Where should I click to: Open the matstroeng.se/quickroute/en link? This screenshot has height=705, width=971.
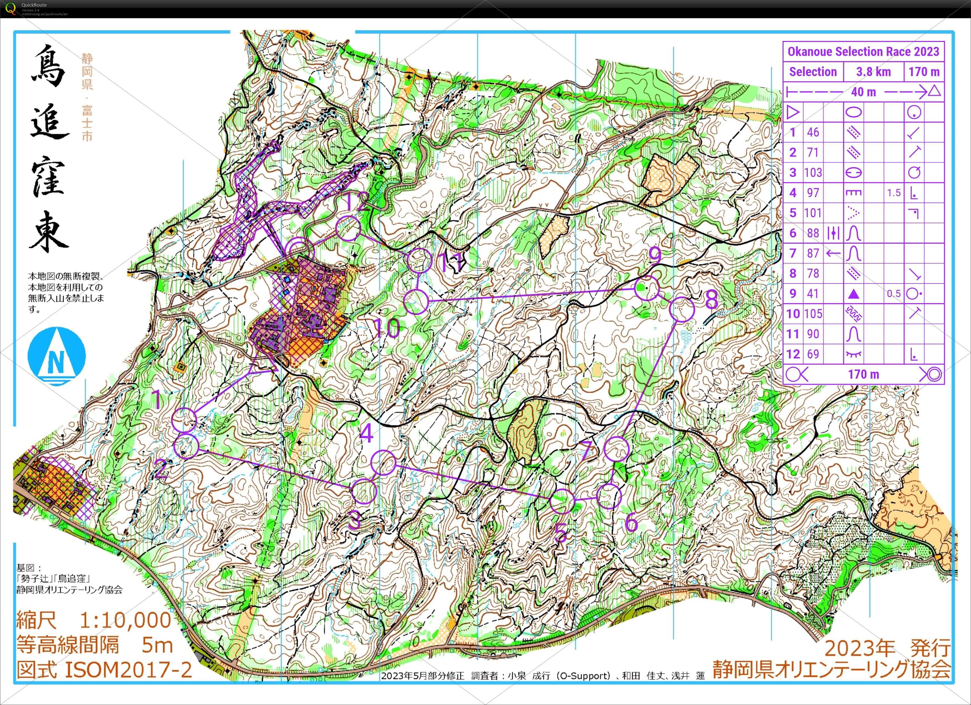point(44,14)
